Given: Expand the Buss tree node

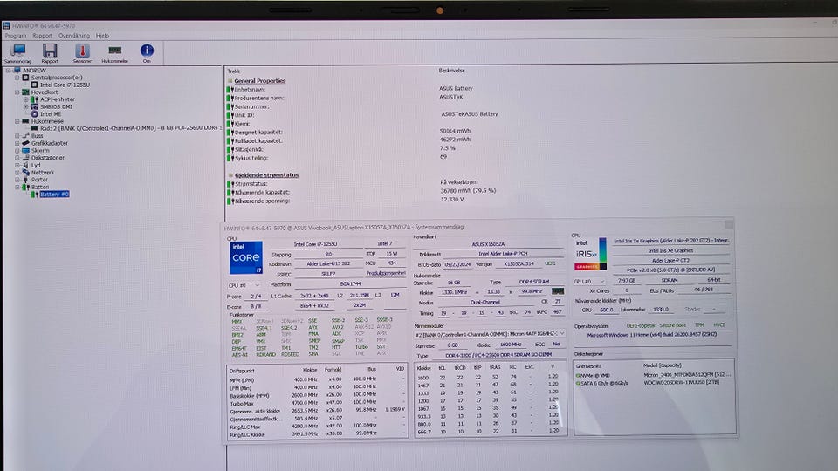Looking at the screenshot, I should pos(17,136).
